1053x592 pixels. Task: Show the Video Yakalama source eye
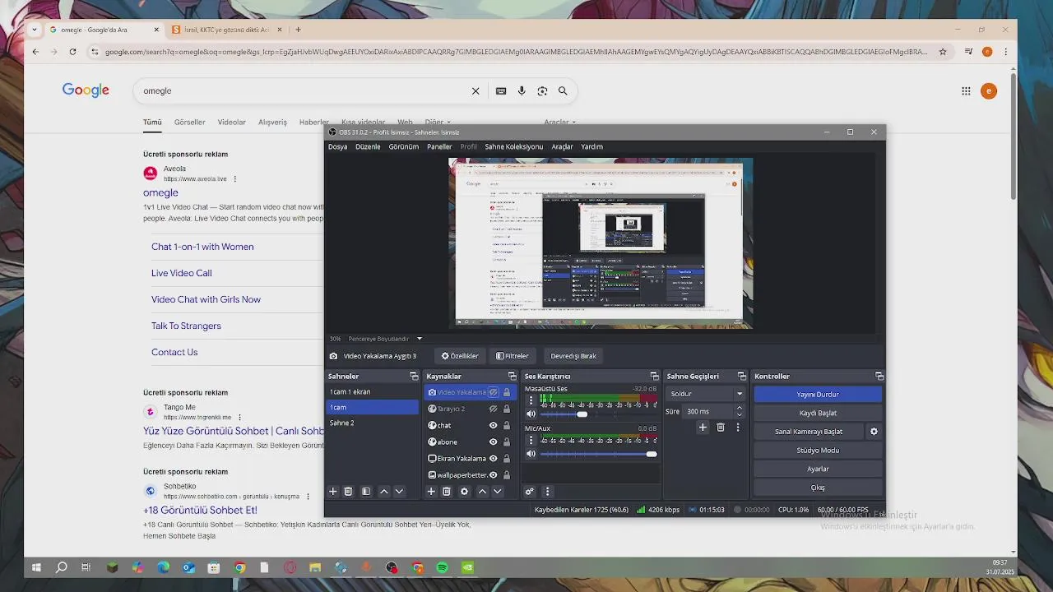[x=493, y=392]
